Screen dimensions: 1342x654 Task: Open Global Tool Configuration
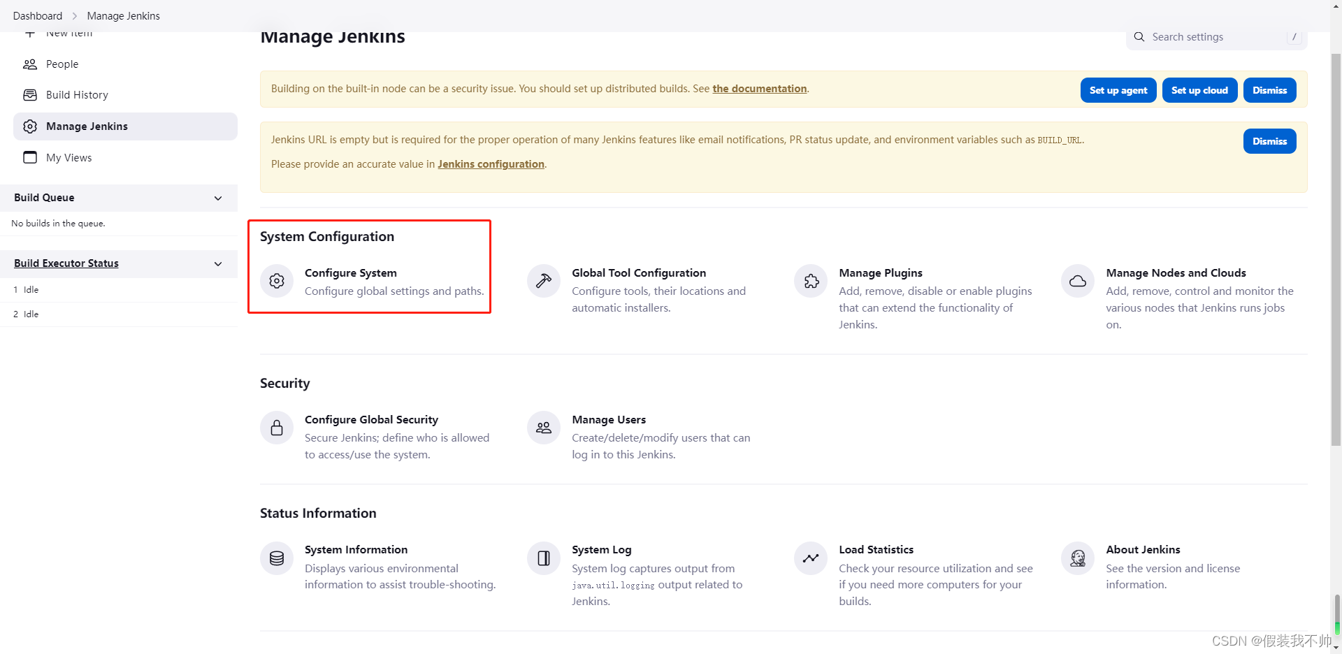pos(639,273)
